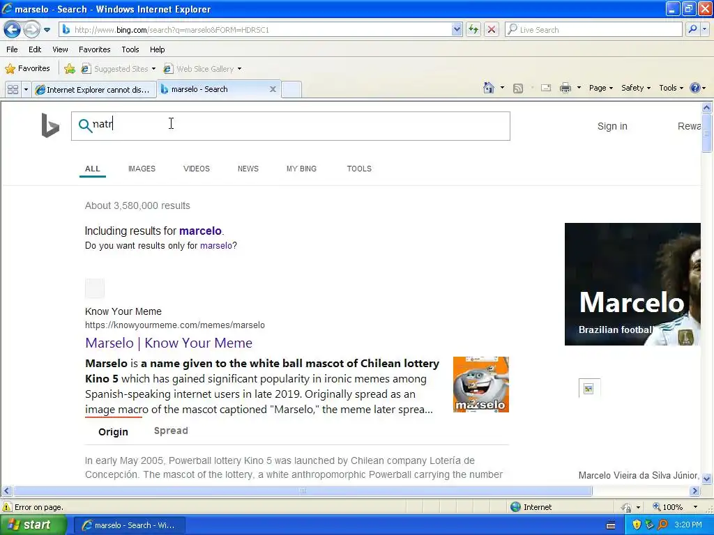The height and width of the screenshot is (535, 714).
Task: Switch to the NEWS tab
Action: coord(248,169)
